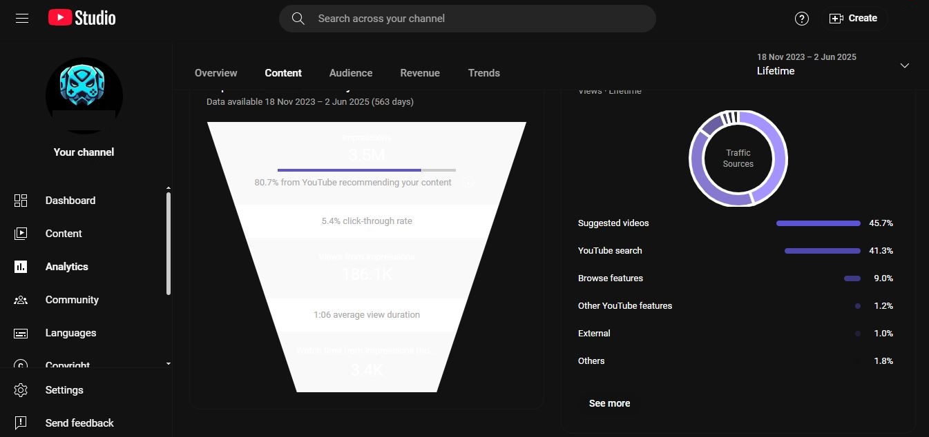This screenshot has width=929, height=437.
Task: Click See more under Traffic Sources
Action: click(609, 403)
